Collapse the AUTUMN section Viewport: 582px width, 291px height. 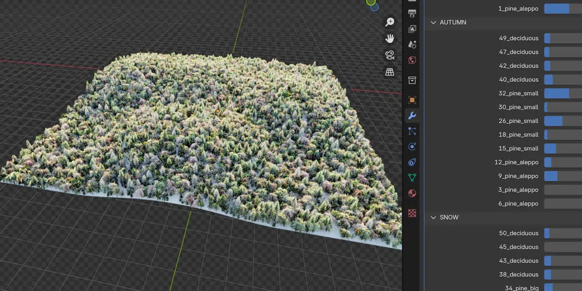[433, 22]
